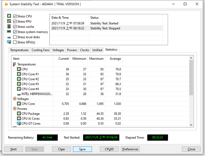The width and height of the screenshot is (205, 156).
Task: Click the Test Started timestamp display
Action: (101, 137)
